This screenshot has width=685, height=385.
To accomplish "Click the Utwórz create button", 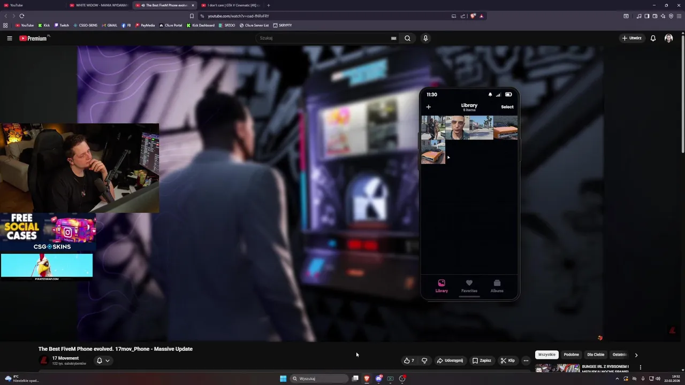I will pyautogui.click(x=631, y=38).
